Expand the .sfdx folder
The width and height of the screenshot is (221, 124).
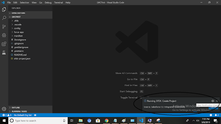tap(30, 21)
